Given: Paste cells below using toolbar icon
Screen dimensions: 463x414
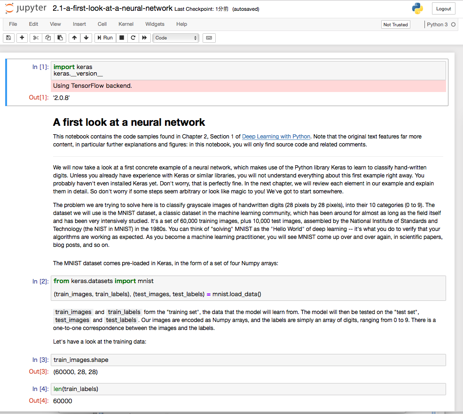Looking at the screenshot, I should [x=60, y=38].
